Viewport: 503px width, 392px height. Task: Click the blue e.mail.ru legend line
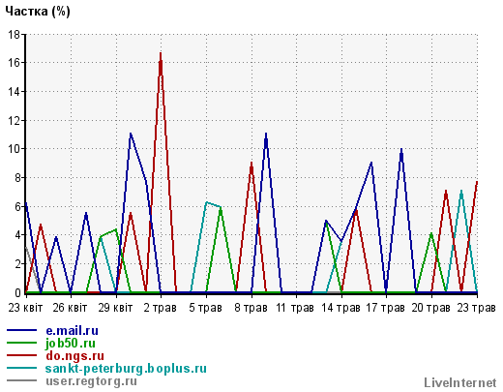21,330
